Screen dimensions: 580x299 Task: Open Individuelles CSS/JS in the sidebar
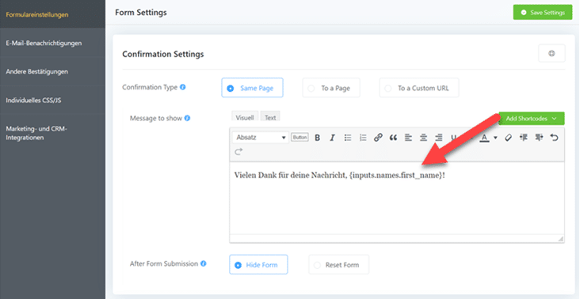pyautogui.click(x=52, y=100)
